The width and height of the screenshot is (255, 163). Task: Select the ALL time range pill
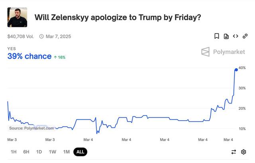click(x=80, y=152)
